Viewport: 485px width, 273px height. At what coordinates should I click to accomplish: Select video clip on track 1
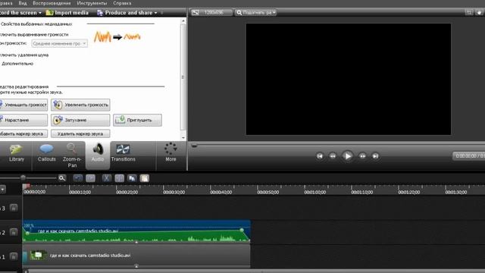[x=136, y=256]
